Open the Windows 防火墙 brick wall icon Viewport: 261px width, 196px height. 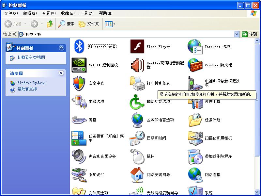coord(195,65)
